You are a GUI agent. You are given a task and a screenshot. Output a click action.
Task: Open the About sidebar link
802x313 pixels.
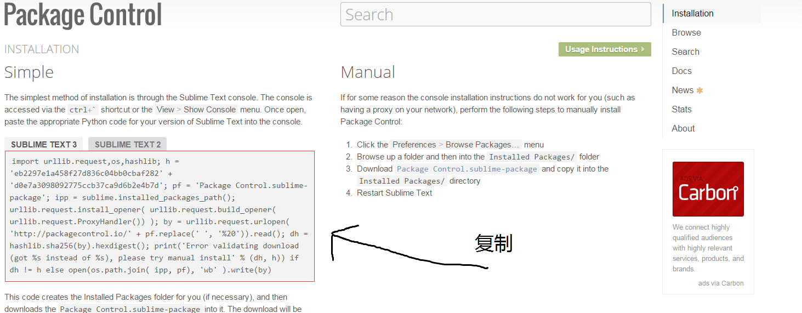[x=683, y=128]
